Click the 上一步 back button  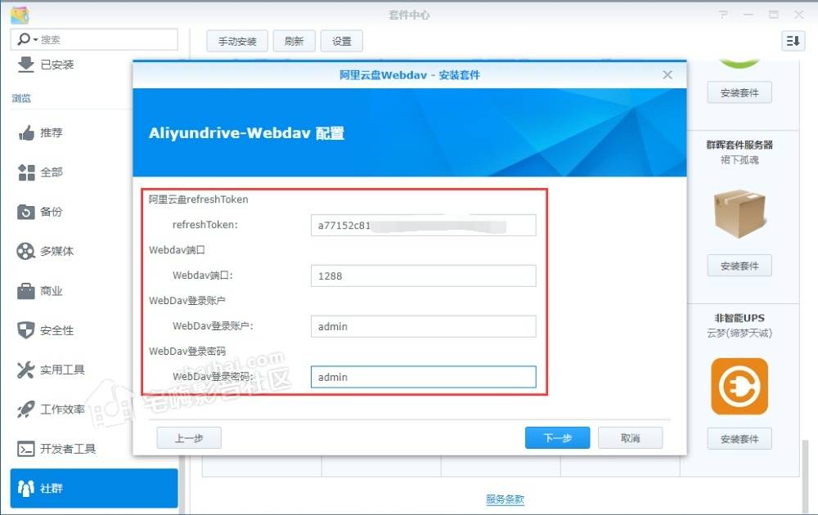pos(189,438)
